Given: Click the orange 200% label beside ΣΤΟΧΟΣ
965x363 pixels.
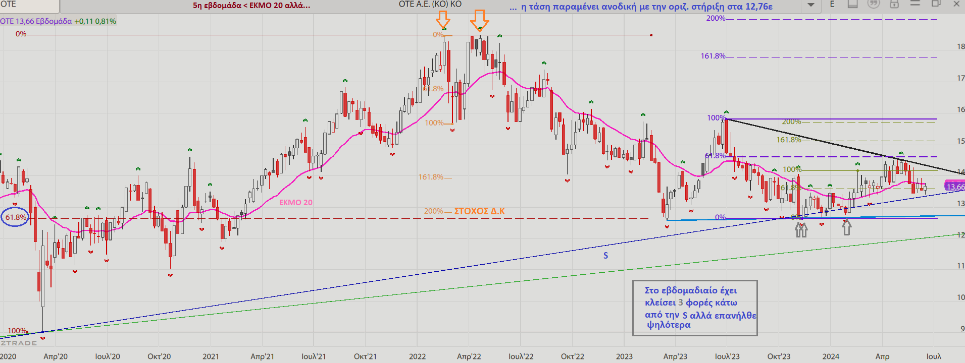Looking at the screenshot, I should [434, 211].
